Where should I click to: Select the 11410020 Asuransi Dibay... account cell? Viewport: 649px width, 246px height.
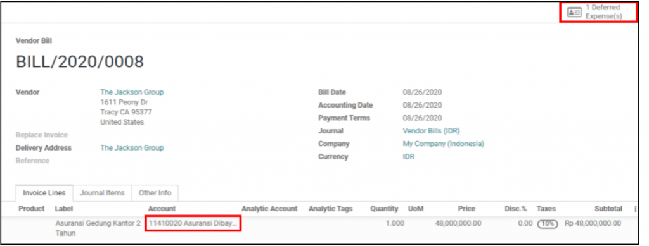click(x=193, y=224)
